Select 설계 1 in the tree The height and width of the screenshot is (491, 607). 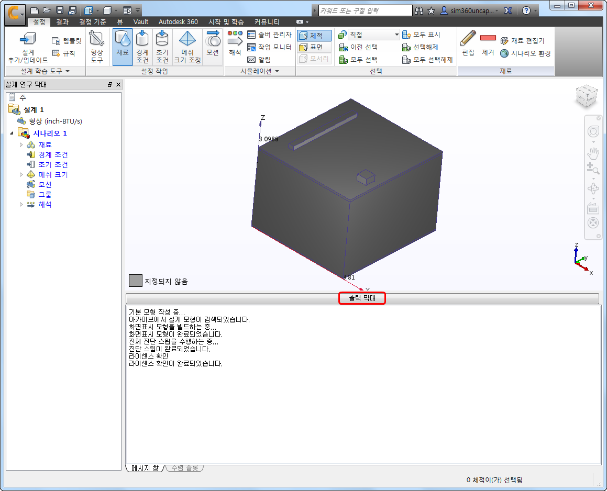pos(34,110)
